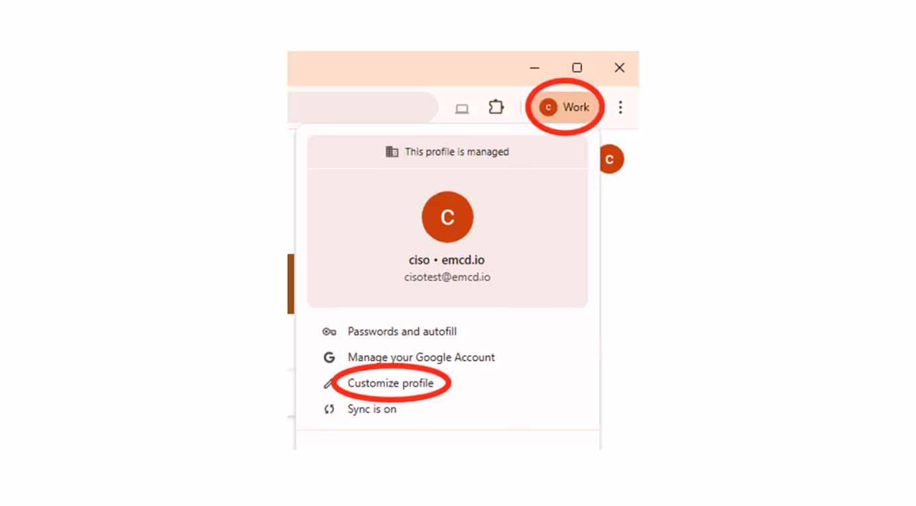The image size is (916, 506).
Task: Select Manage your Google Account
Action: tap(421, 358)
